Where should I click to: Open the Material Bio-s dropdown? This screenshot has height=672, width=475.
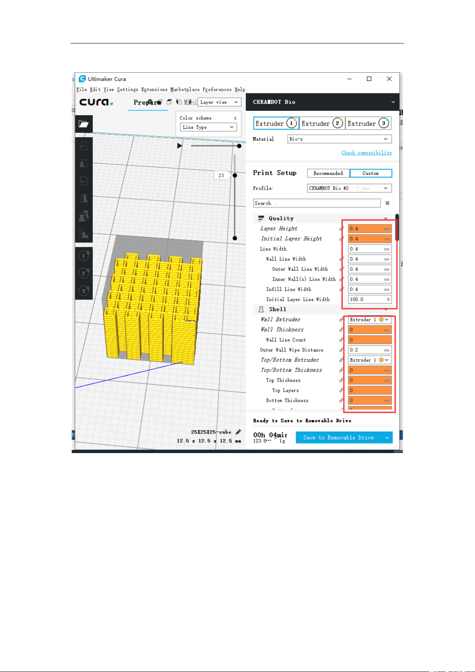[x=340, y=139]
